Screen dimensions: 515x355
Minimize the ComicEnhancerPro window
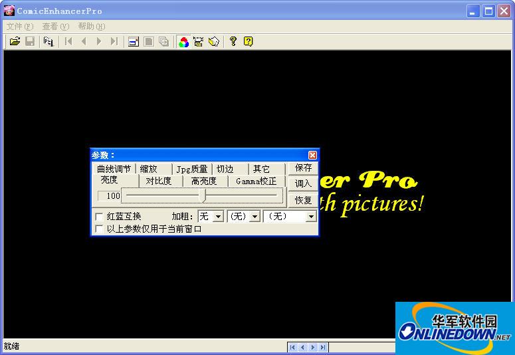click(472, 11)
